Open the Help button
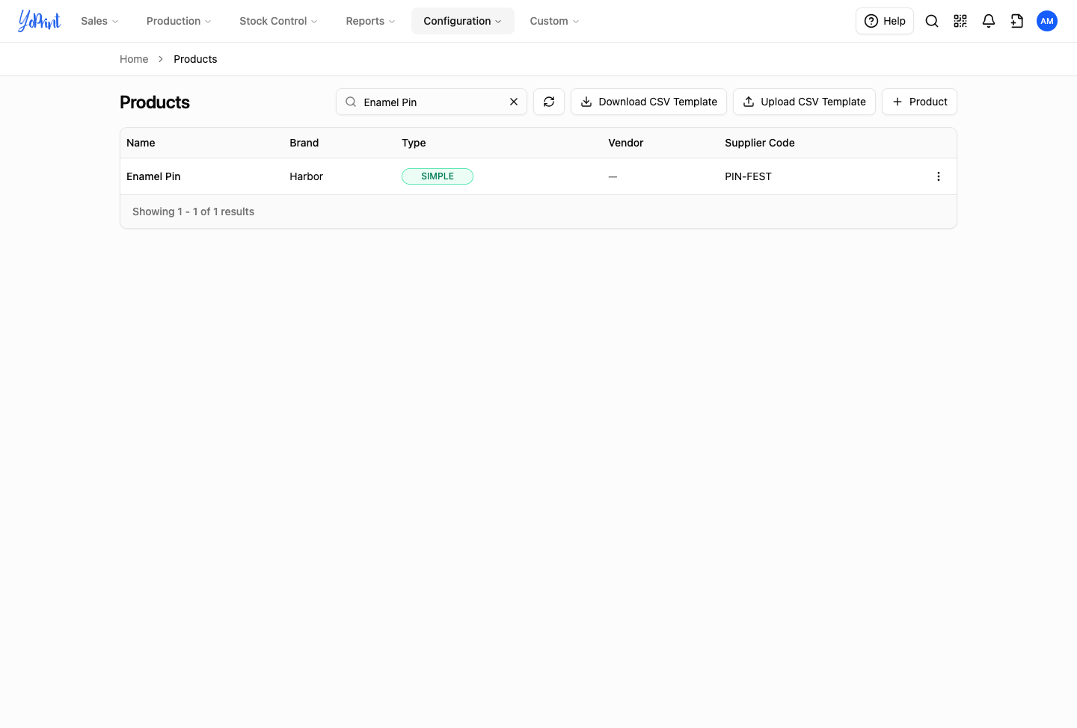Viewport: 1077px width, 728px height. click(x=885, y=21)
